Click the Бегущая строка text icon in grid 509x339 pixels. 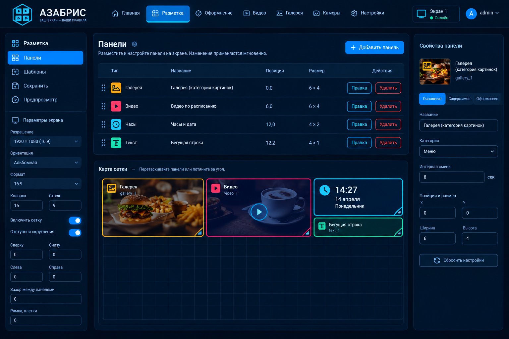pos(322,226)
